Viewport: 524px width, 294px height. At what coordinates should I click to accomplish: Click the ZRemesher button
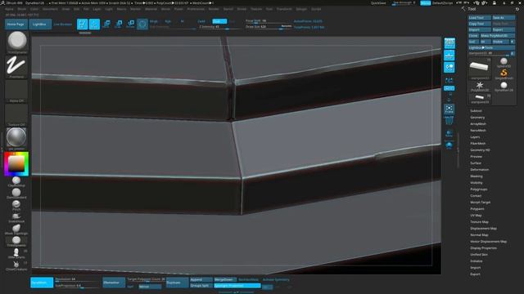[x=114, y=283]
